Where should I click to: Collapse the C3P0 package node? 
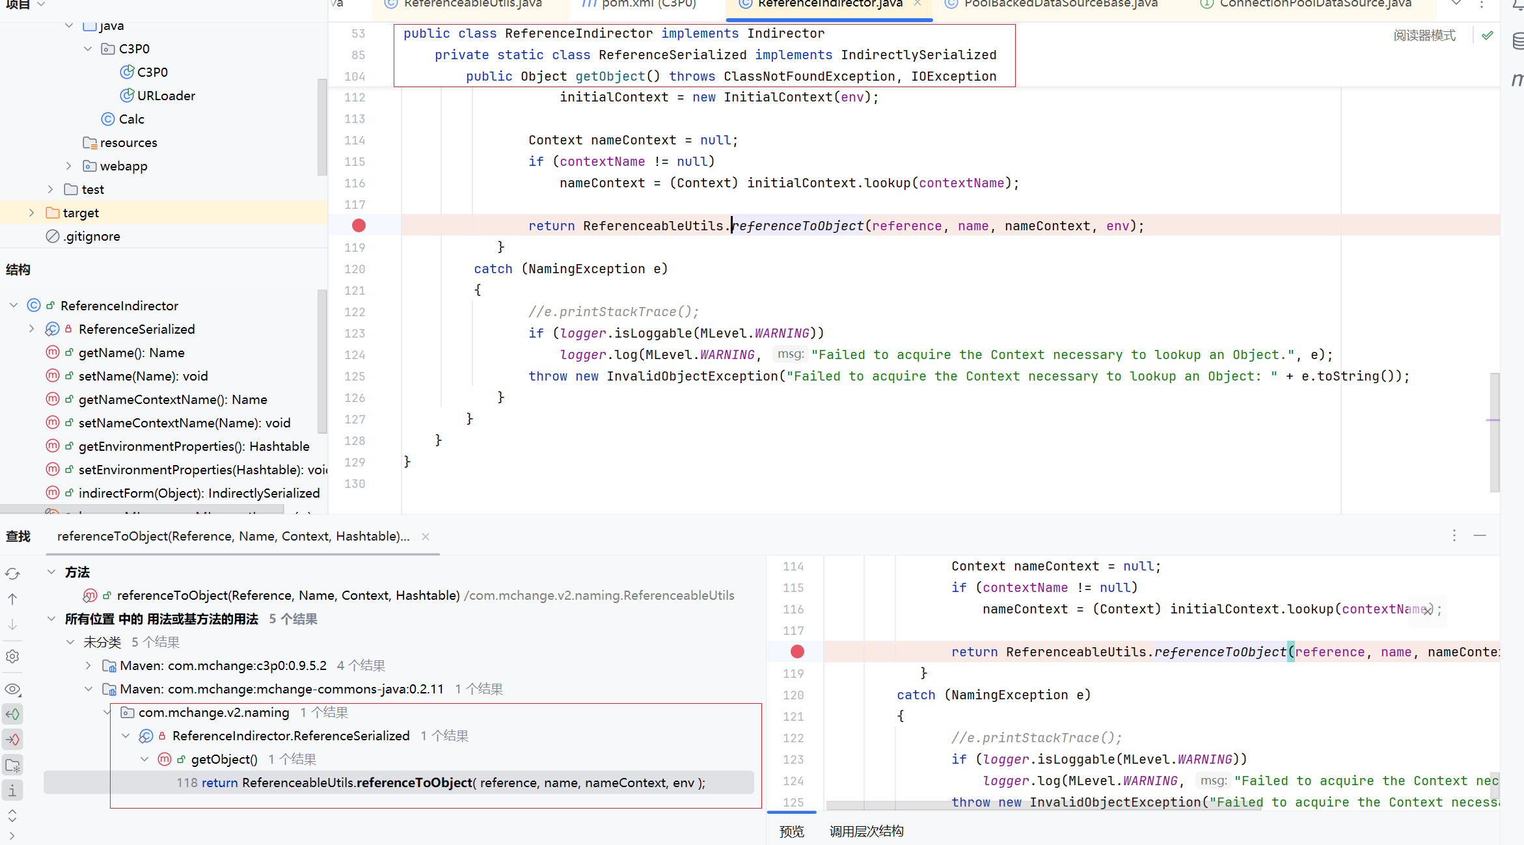point(88,49)
